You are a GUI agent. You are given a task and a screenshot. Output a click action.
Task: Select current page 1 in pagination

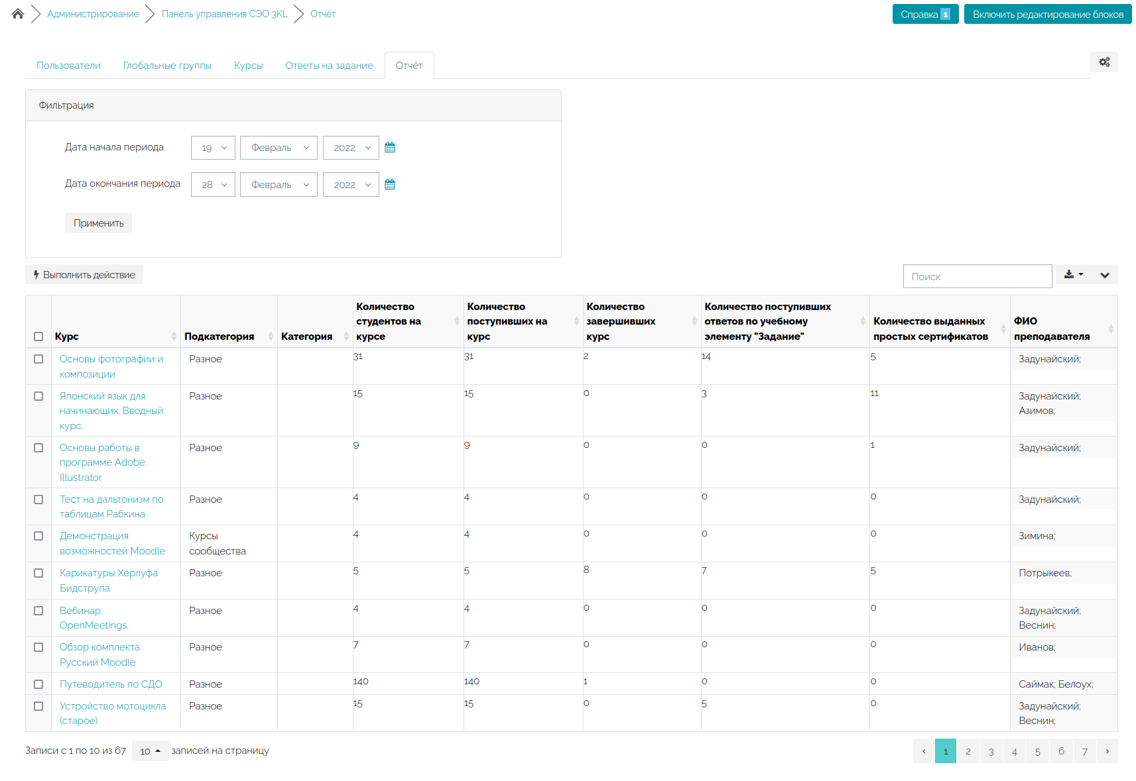[x=946, y=751]
